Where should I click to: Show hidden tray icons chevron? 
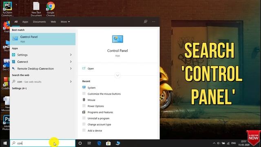[x=214, y=143]
